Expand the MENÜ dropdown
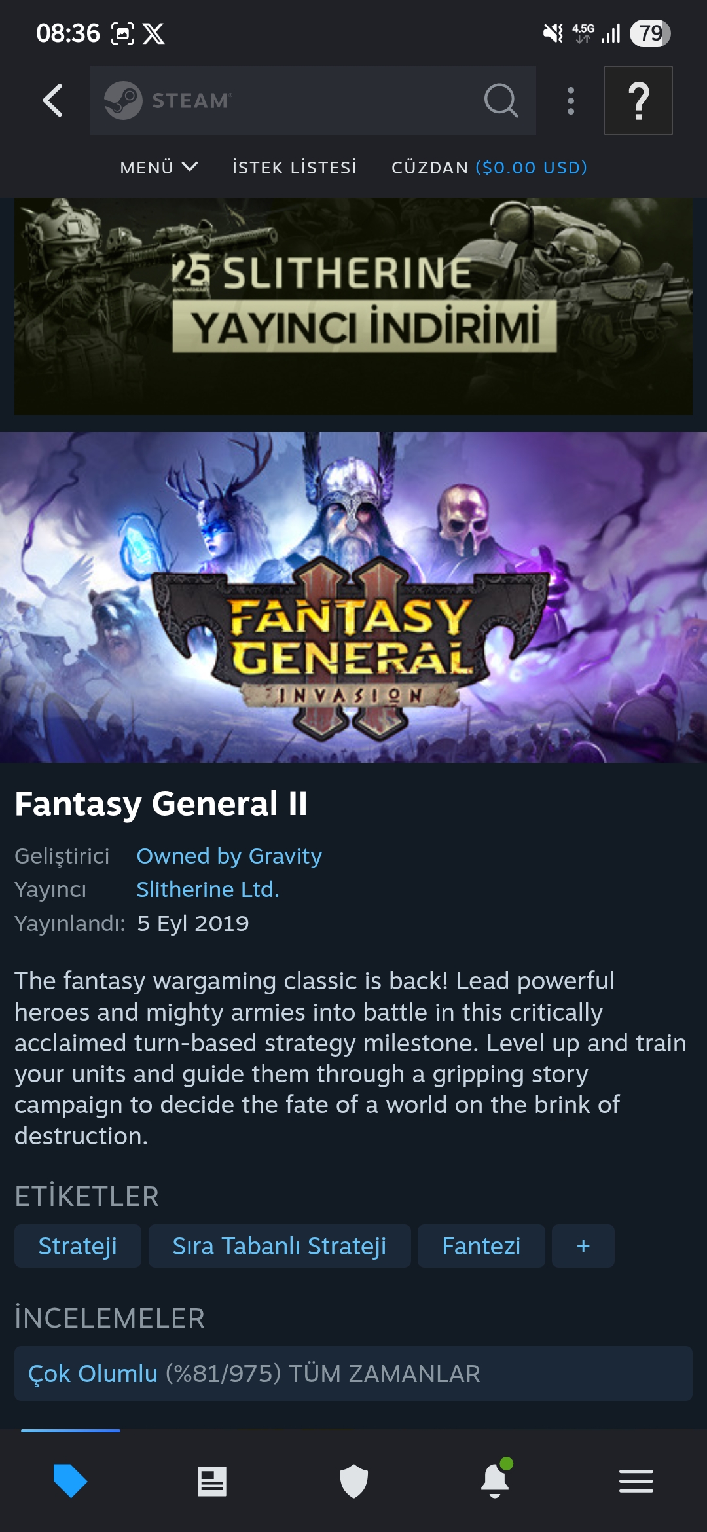The height and width of the screenshot is (1532, 707). point(158,168)
